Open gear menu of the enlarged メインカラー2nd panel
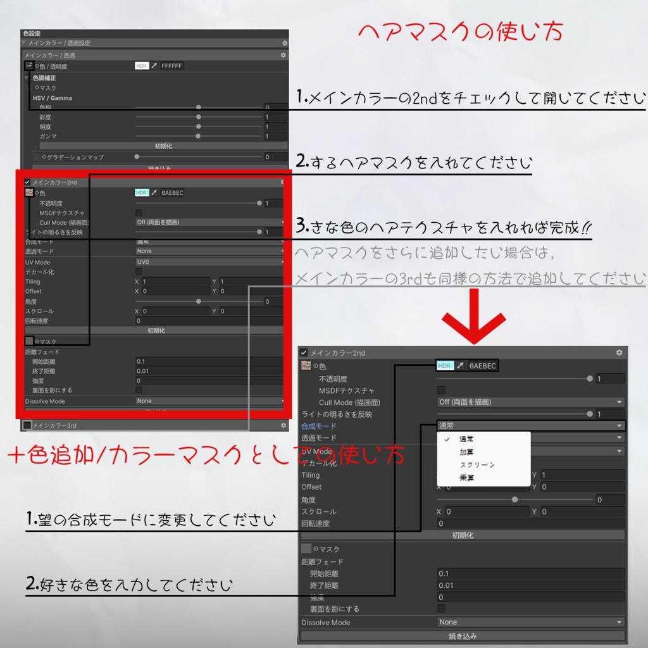Screen dimensions: 648x648 click(619, 352)
